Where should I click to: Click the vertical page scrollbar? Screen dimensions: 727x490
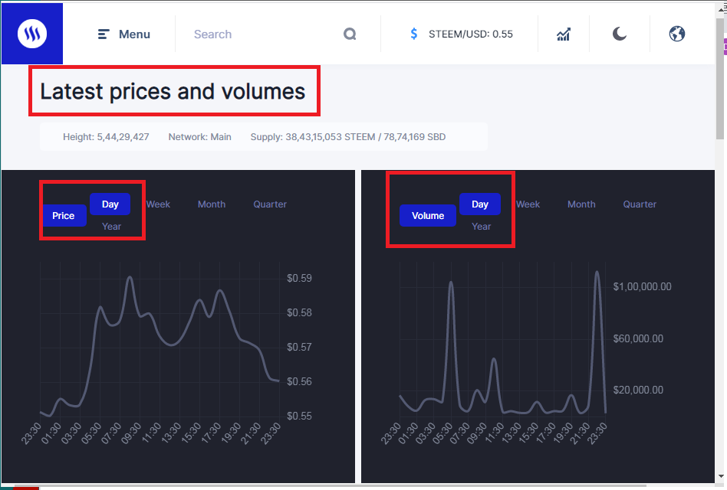pyautogui.click(x=721, y=230)
